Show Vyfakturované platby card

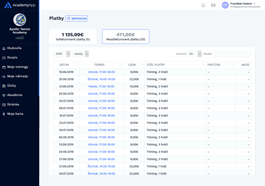(x=73, y=37)
